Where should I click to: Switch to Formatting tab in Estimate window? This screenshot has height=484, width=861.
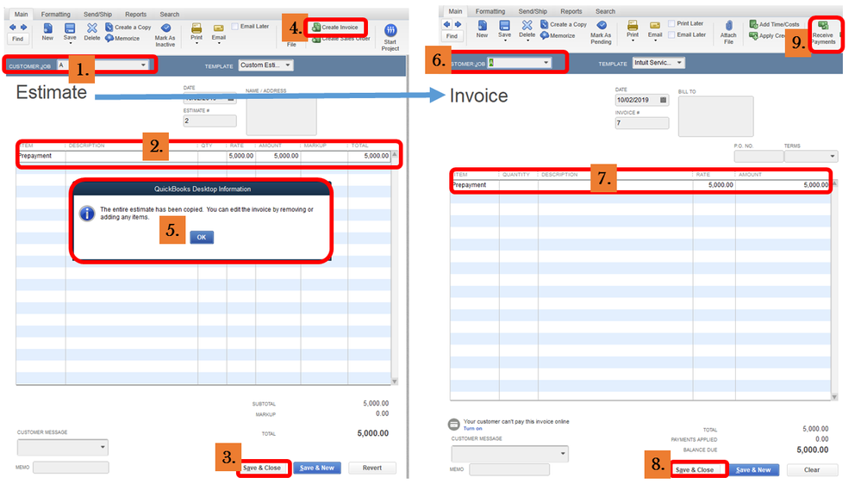55,15
